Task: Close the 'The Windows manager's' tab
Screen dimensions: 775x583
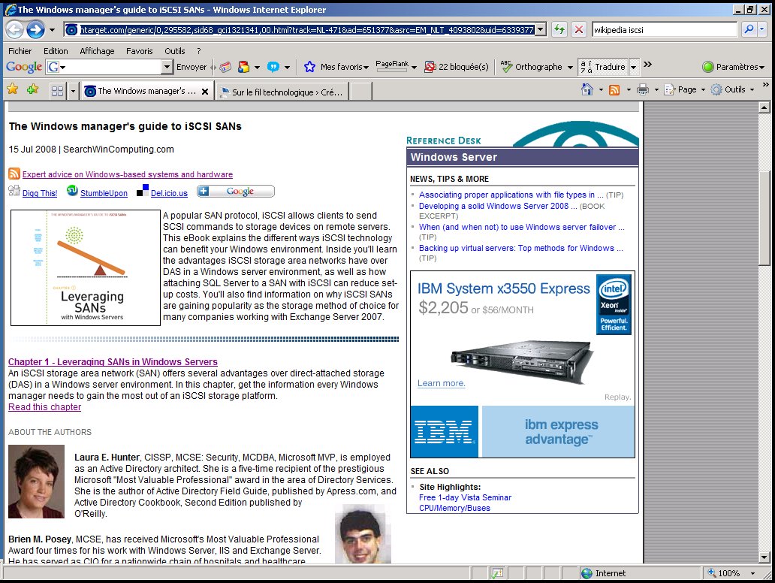Action: click(x=204, y=92)
